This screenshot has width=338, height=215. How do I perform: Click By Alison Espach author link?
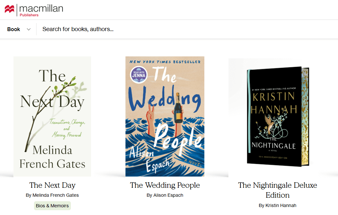(165, 195)
